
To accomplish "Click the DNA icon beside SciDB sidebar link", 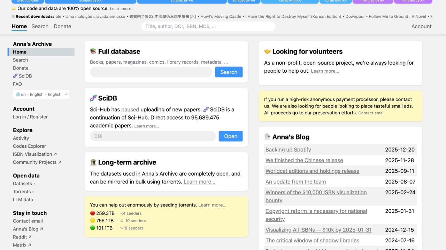I will tap(15, 76).
